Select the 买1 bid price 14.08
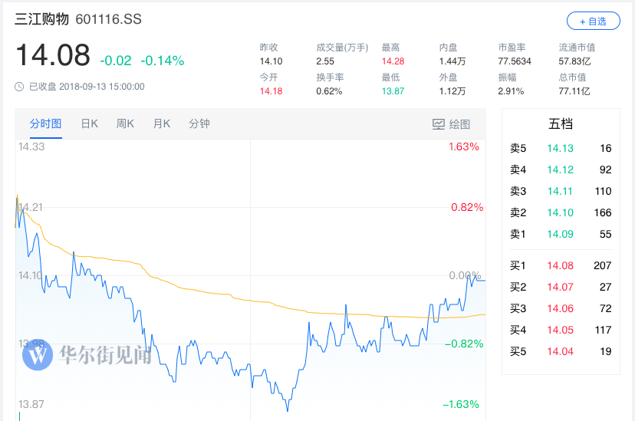635x421 pixels. 560,266
